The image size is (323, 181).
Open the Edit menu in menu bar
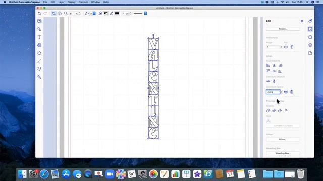click(x=52, y=2)
